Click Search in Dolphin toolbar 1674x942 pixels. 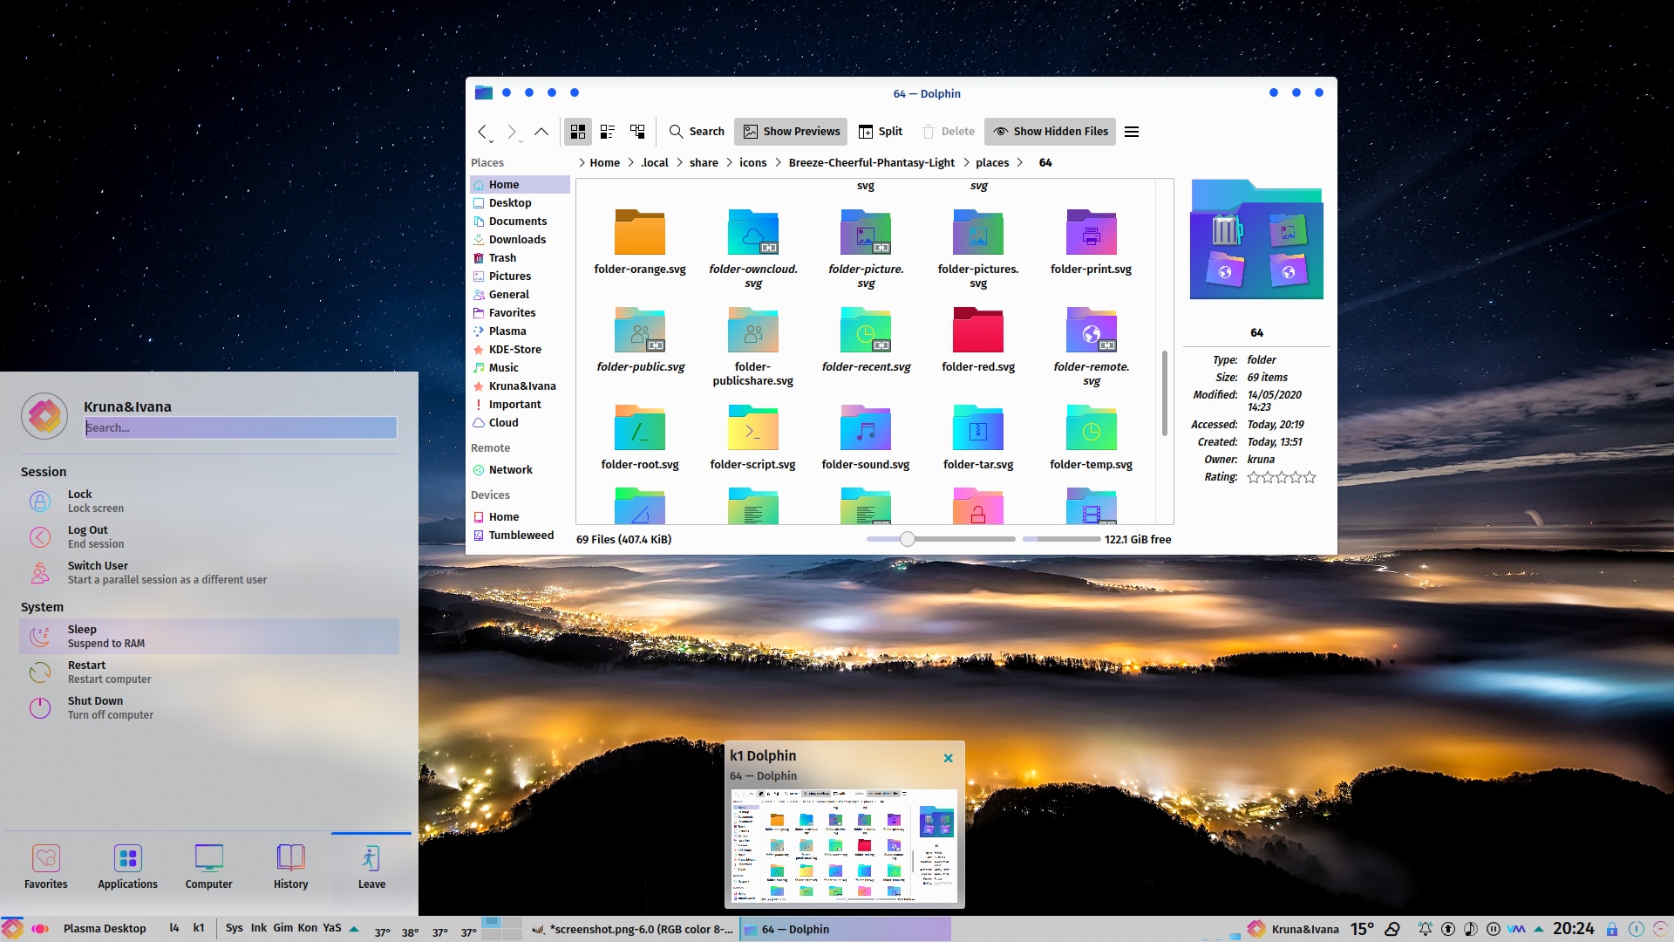click(697, 132)
